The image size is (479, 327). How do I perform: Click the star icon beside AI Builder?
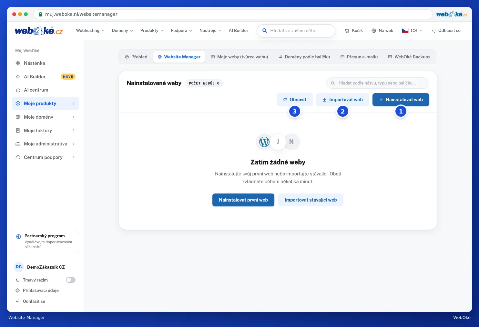click(18, 77)
